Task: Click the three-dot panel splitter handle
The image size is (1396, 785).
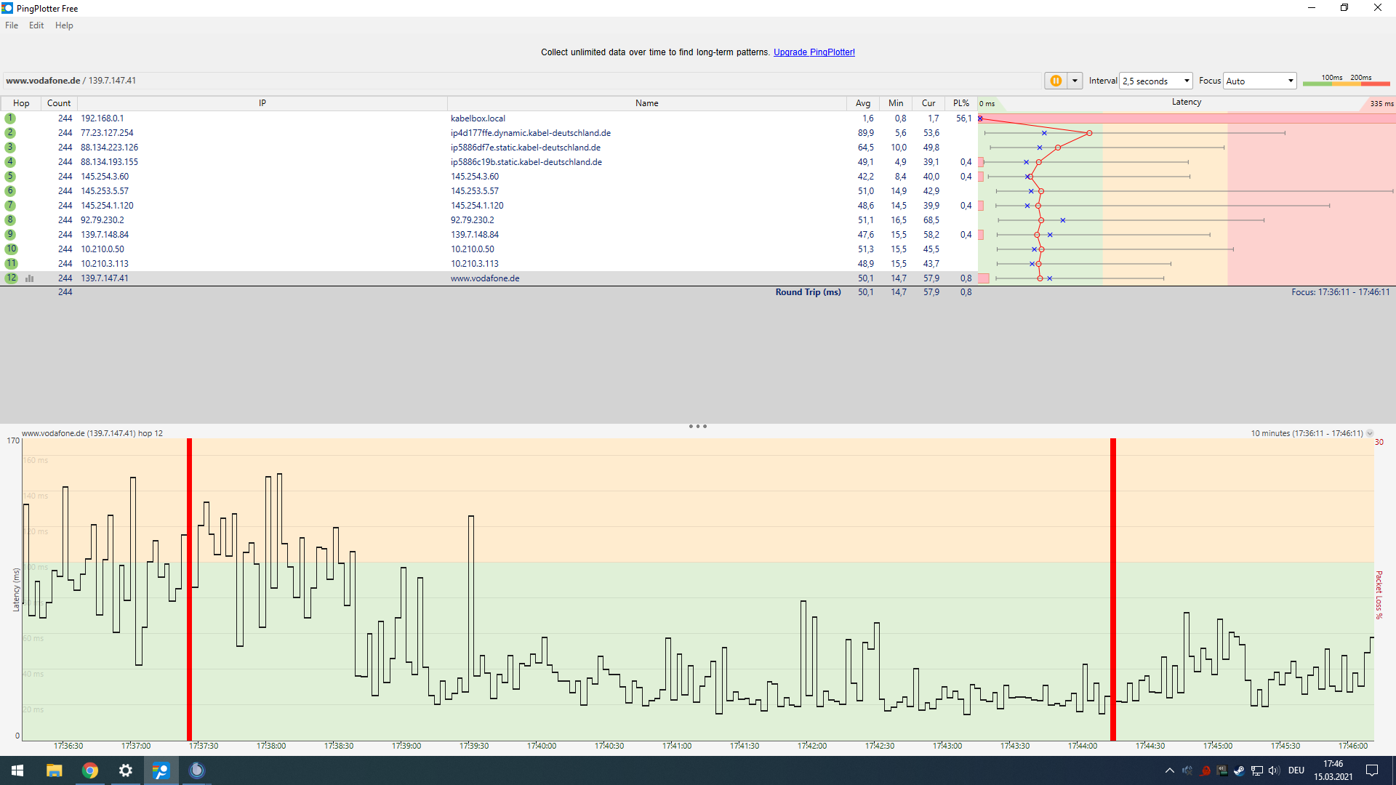Action: pyautogui.click(x=697, y=427)
